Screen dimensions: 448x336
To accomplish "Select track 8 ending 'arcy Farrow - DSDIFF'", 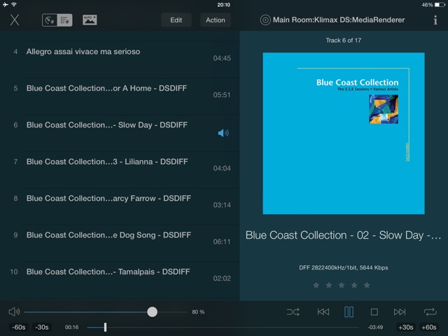I will 120,206.
